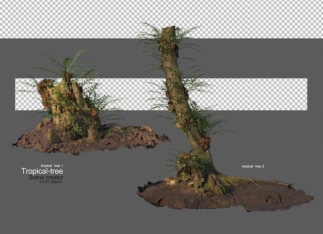The width and height of the screenshot is (323, 234).
Task: Select the large 'Tropical-tree' title text
Action: pos(42,171)
